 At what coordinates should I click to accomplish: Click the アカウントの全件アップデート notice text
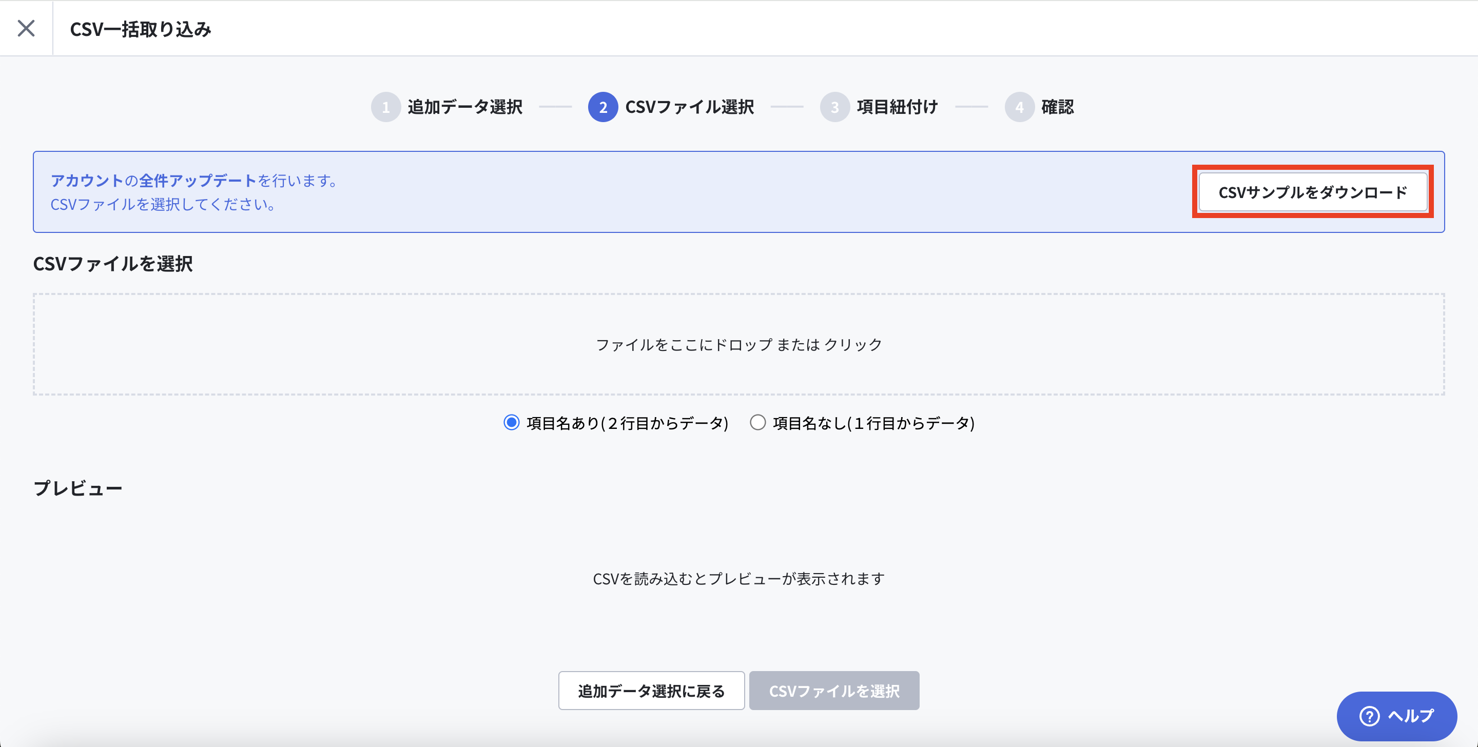[195, 180]
